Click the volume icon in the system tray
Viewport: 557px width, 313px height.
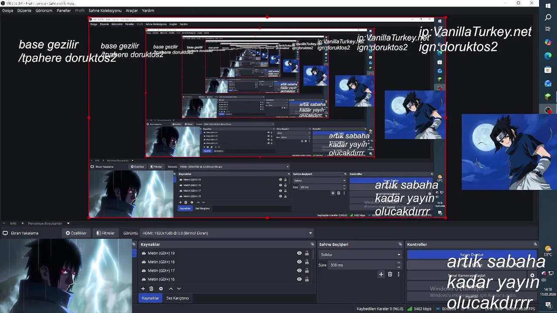coord(544,280)
